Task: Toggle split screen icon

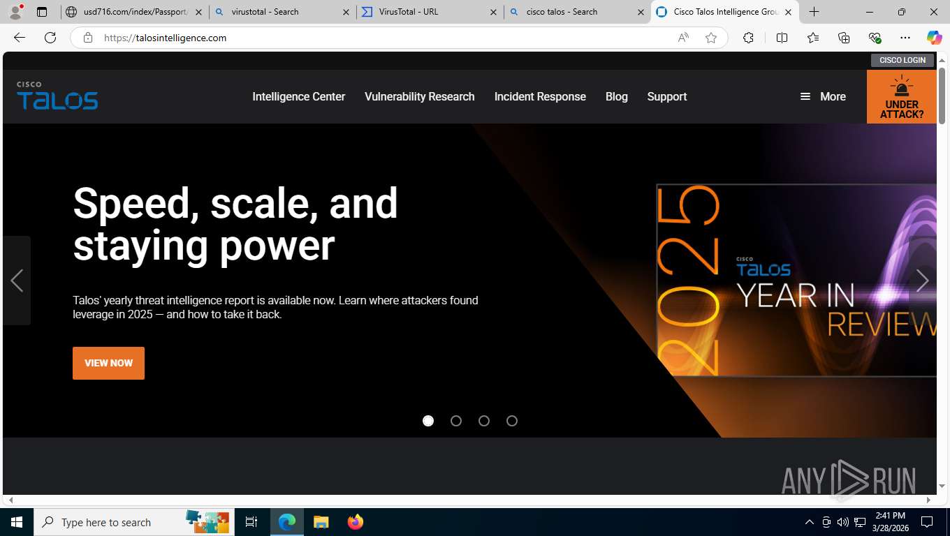Action: [782, 38]
